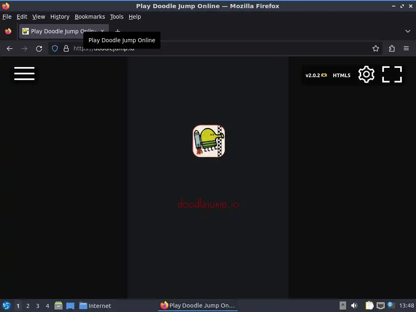Open the file manager taskbar icon
The width and height of the screenshot is (416, 312).
point(58,305)
